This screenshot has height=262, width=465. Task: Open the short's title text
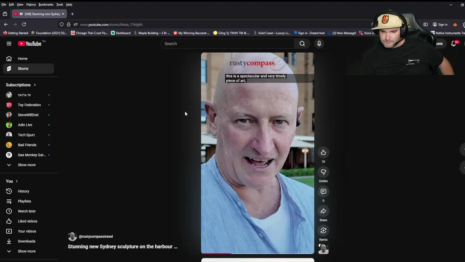122,247
